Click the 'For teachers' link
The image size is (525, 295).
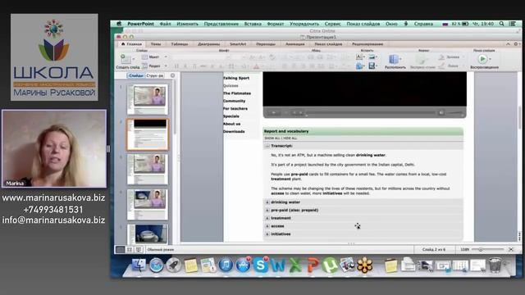pyautogui.click(x=235, y=109)
